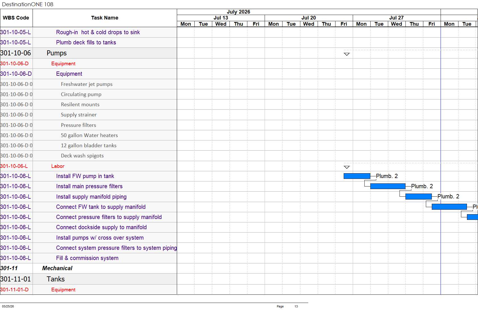Collapse the Labor summary triangle marker

[x=347, y=167]
